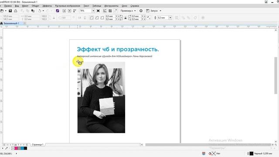
Task: Open the Макет menu
Action: click(25, 6)
